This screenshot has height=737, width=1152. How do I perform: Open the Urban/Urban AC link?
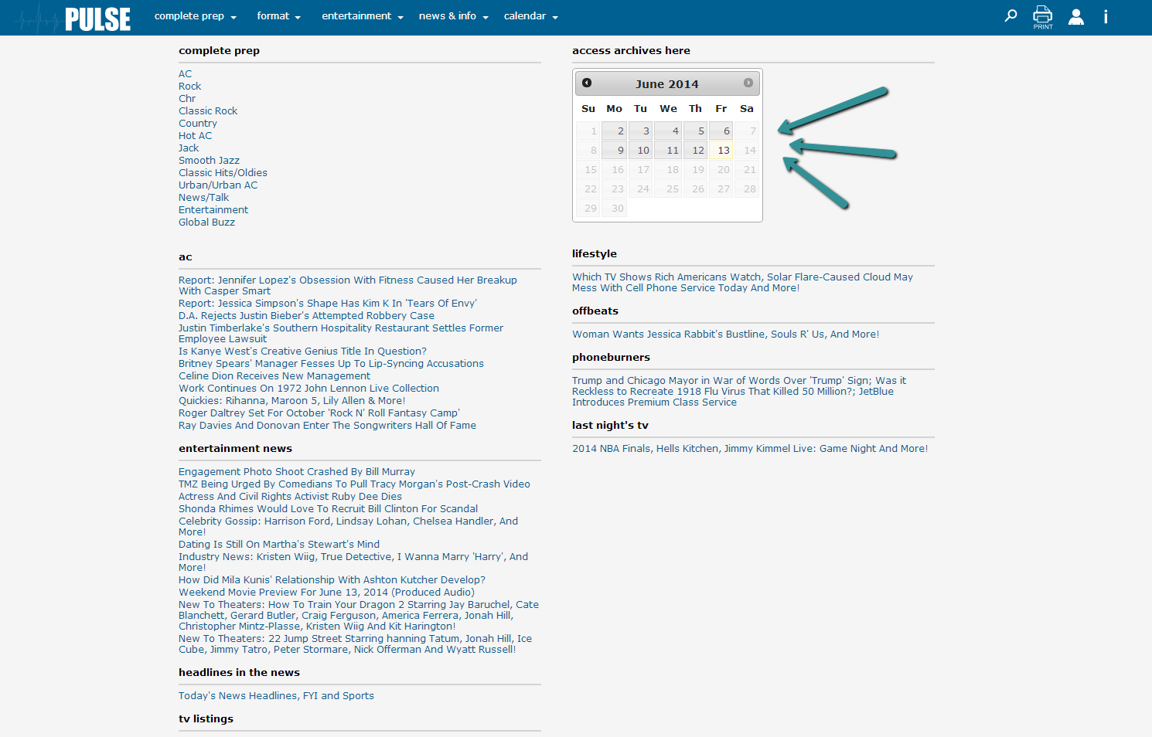[218, 185]
